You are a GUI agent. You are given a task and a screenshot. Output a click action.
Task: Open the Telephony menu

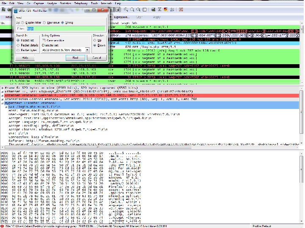click(x=81, y=3)
